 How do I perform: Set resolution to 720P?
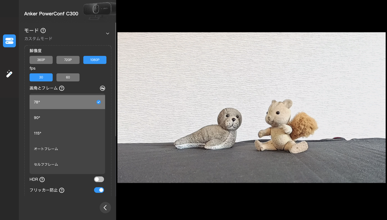[68, 60]
